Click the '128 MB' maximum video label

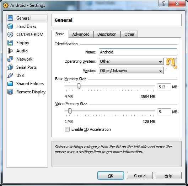coord(149,122)
